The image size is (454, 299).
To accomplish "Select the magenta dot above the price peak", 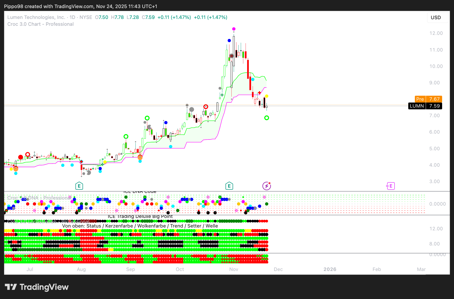I will (x=234, y=29).
